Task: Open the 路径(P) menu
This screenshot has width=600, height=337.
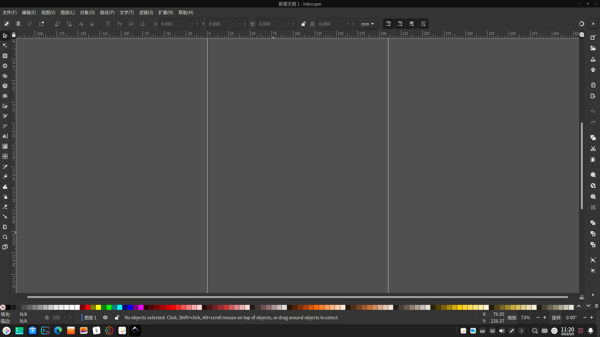Action: (x=107, y=12)
